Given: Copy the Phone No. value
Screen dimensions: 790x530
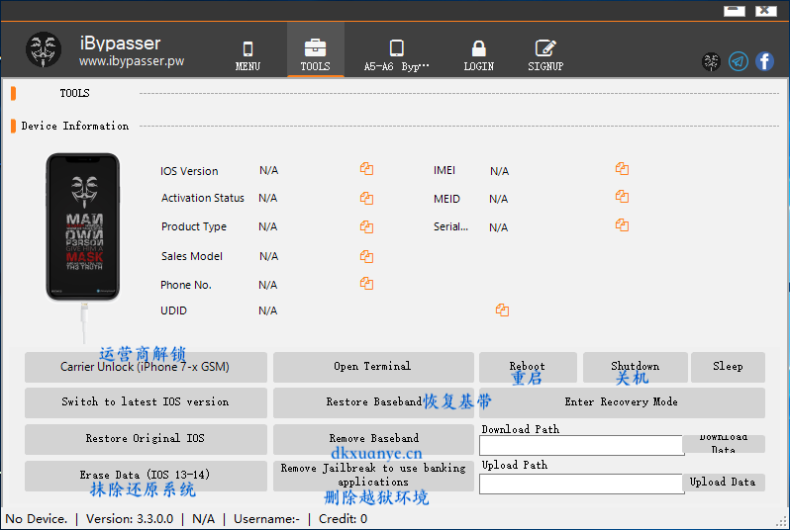Looking at the screenshot, I should [366, 284].
